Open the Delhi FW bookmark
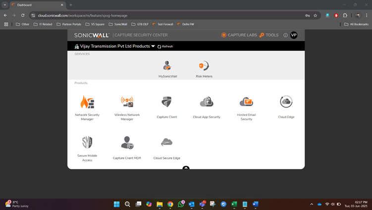This screenshot has width=372, height=210. 186,24
